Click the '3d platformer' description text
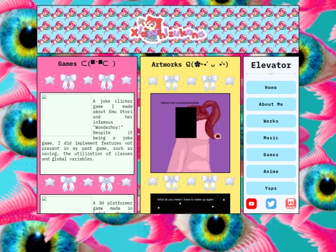This screenshot has height=252, width=336. (x=113, y=207)
